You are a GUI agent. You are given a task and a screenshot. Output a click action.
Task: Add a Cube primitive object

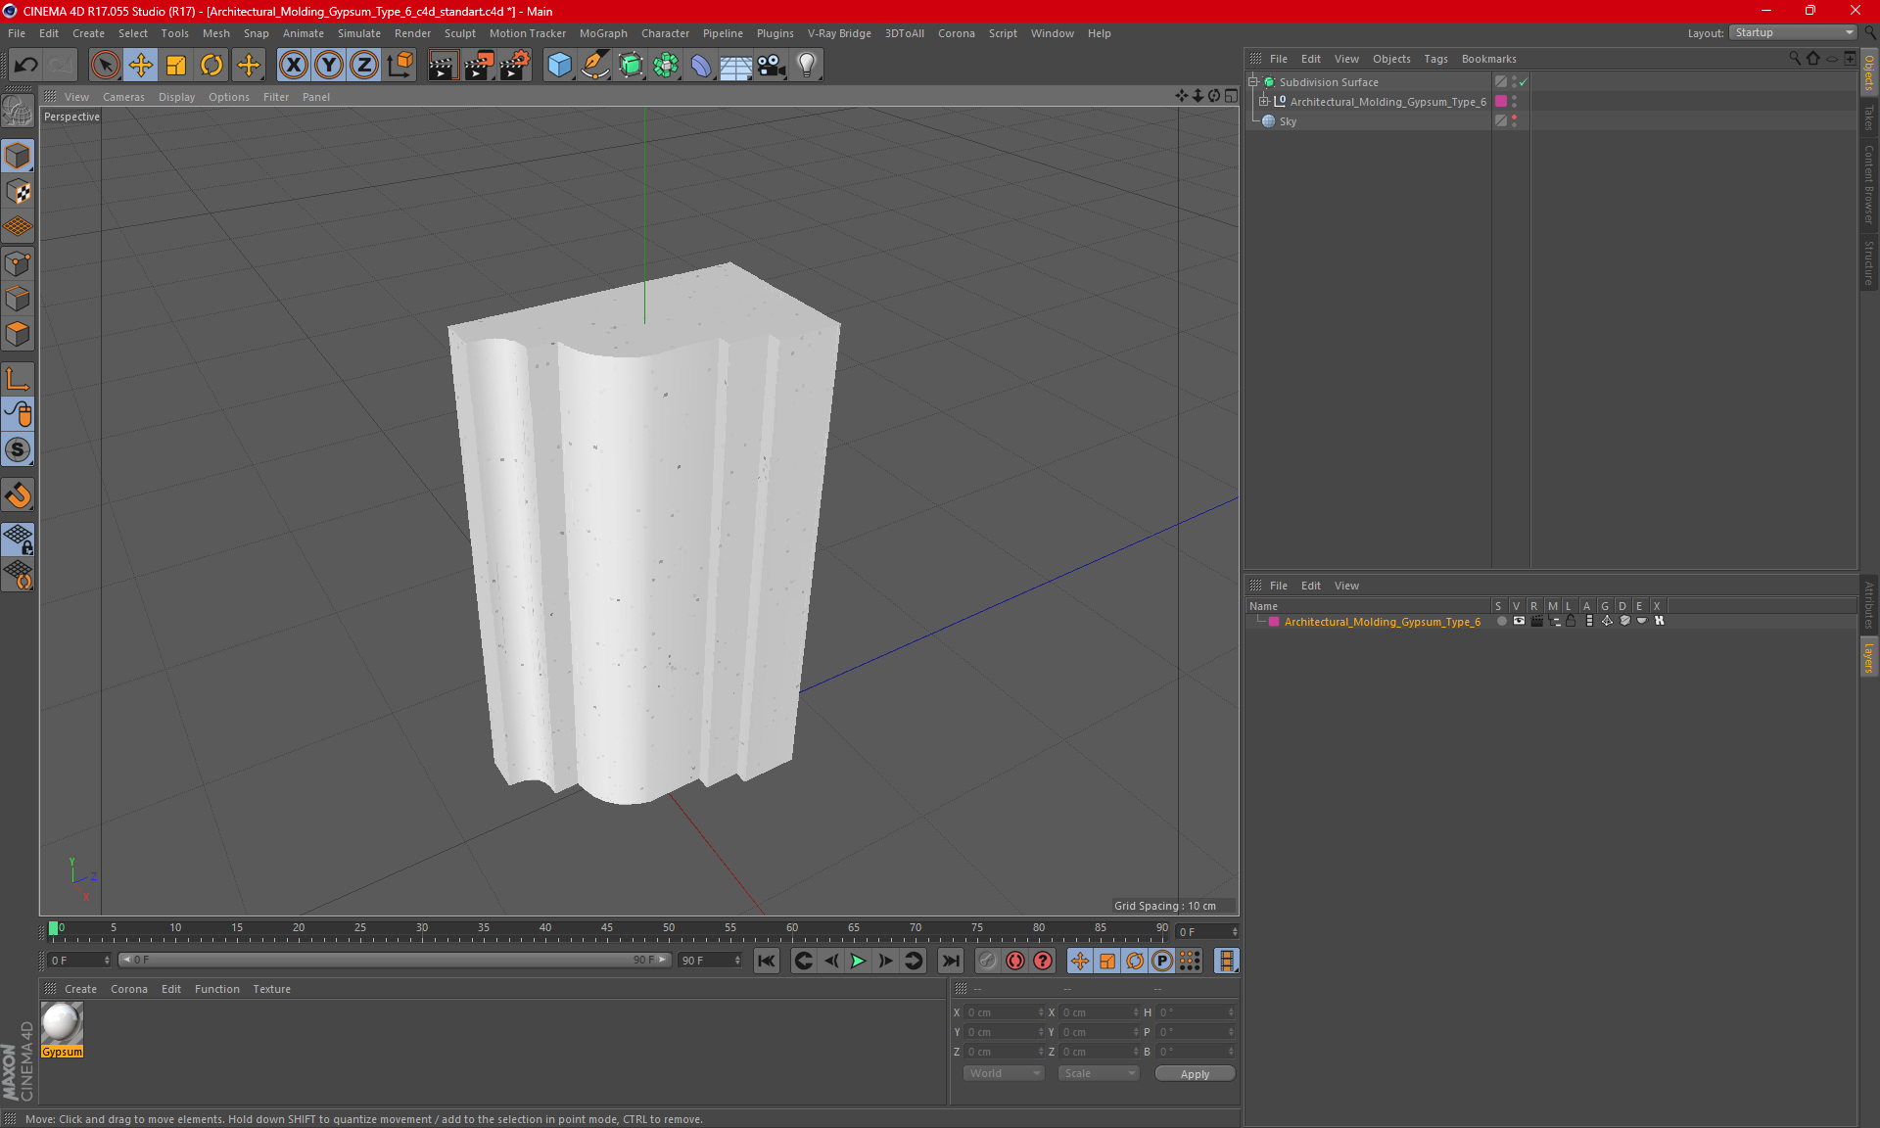pos(559,66)
